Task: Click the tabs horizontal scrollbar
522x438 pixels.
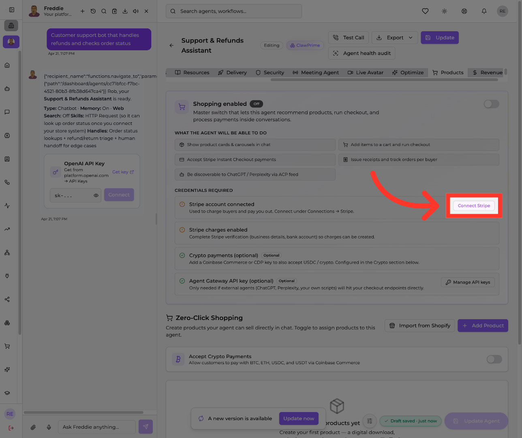Action: point(384,80)
